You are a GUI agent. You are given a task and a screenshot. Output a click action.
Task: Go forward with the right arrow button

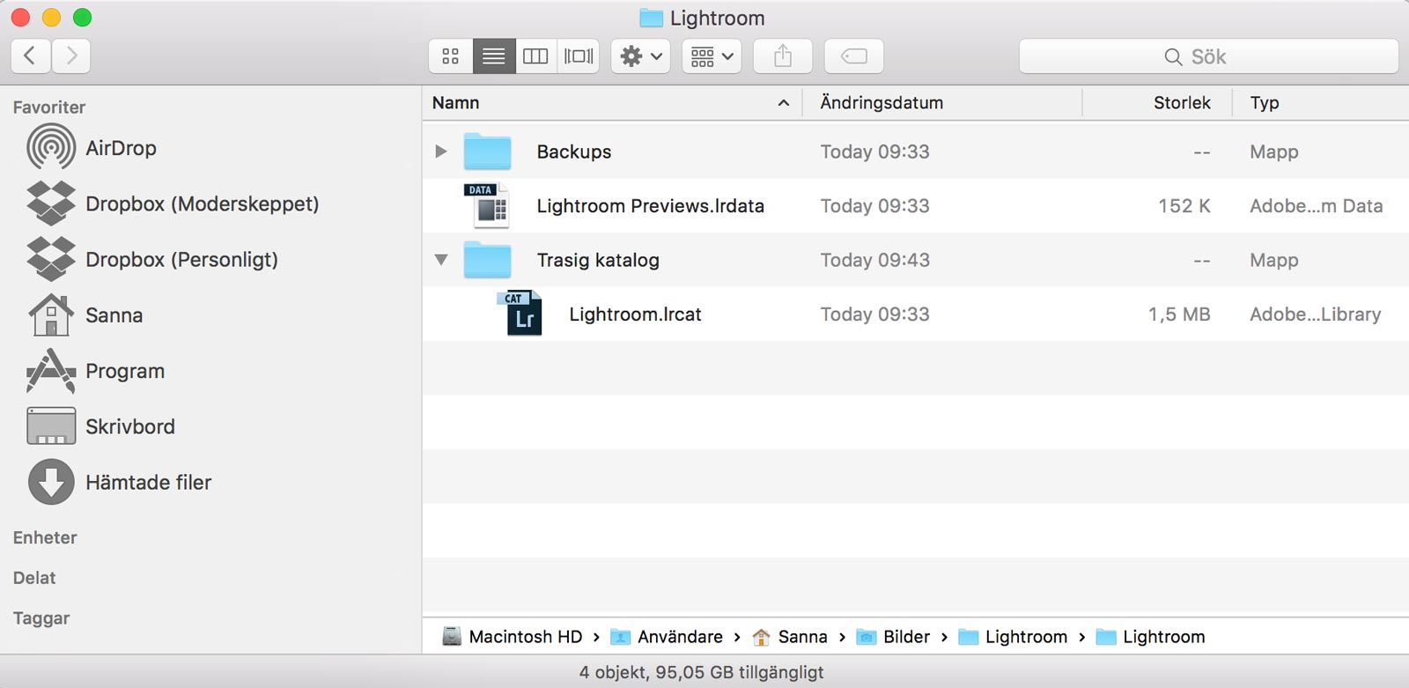71,56
